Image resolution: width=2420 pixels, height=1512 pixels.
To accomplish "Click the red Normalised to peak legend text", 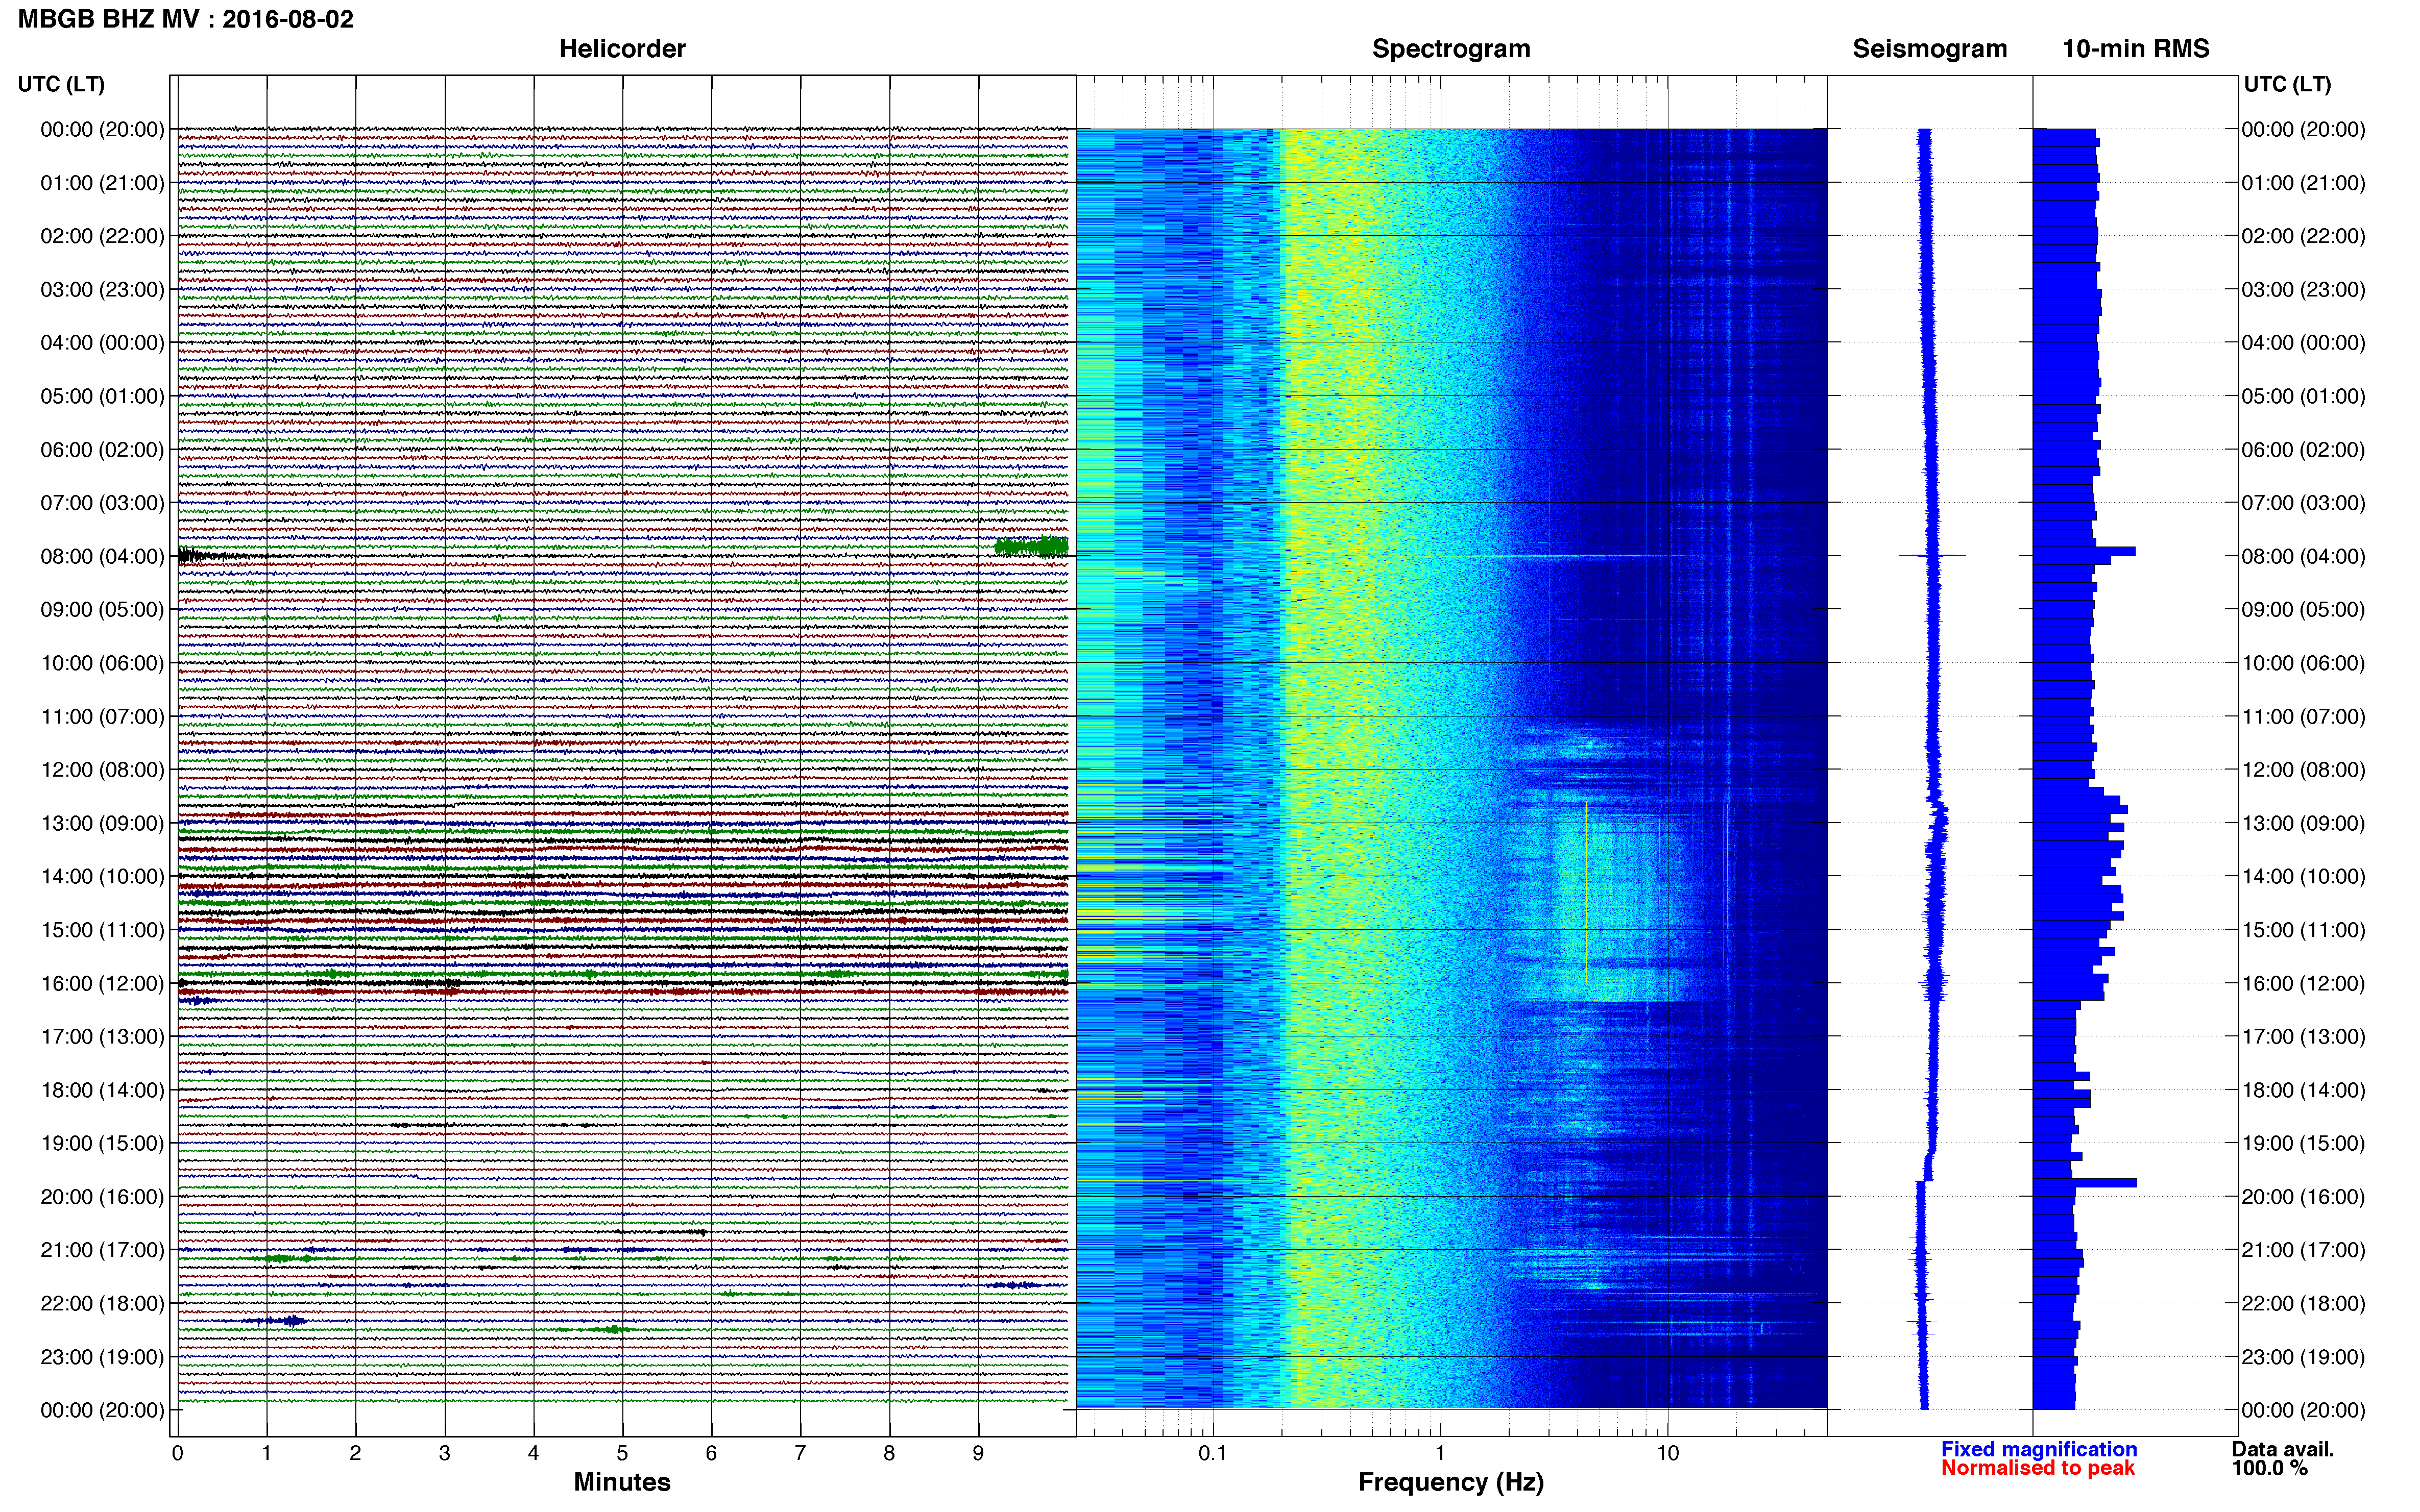I will 2038,1468.
